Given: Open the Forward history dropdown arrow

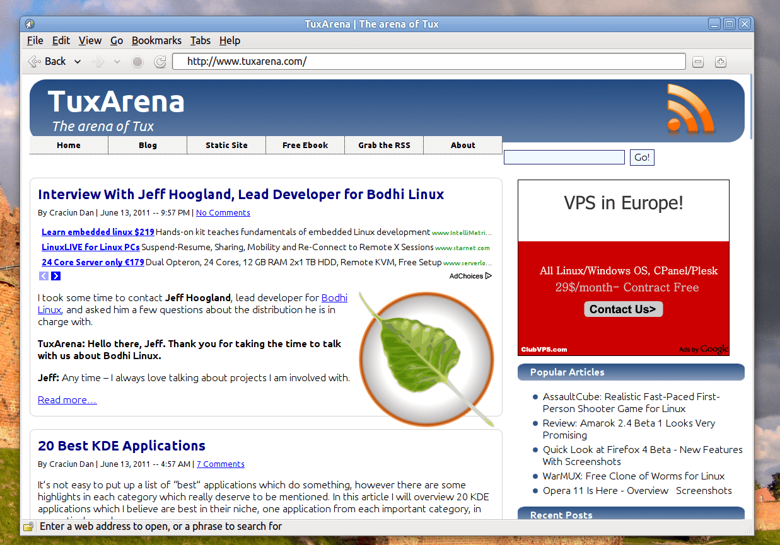Looking at the screenshot, I should pyautogui.click(x=117, y=62).
